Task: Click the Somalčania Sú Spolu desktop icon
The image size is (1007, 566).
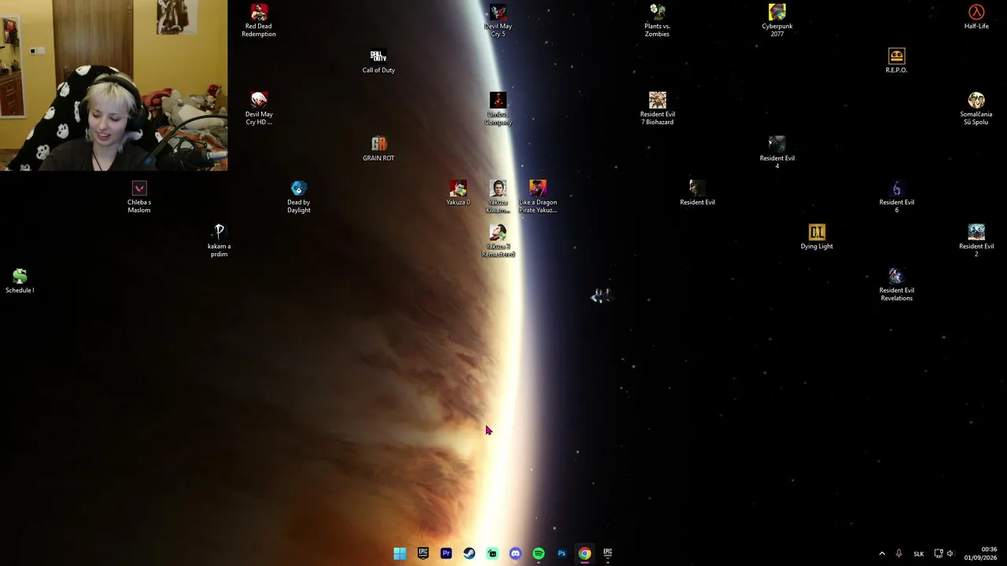Action: coord(976,108)
